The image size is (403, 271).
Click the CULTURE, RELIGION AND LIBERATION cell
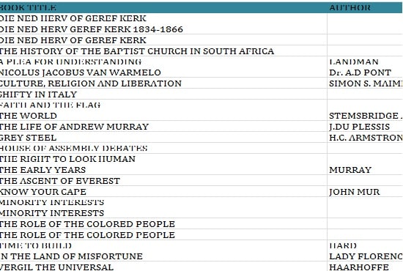coord(163,83)
